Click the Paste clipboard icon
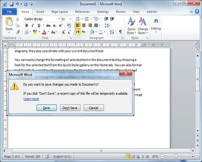 (x=9, y=21)
